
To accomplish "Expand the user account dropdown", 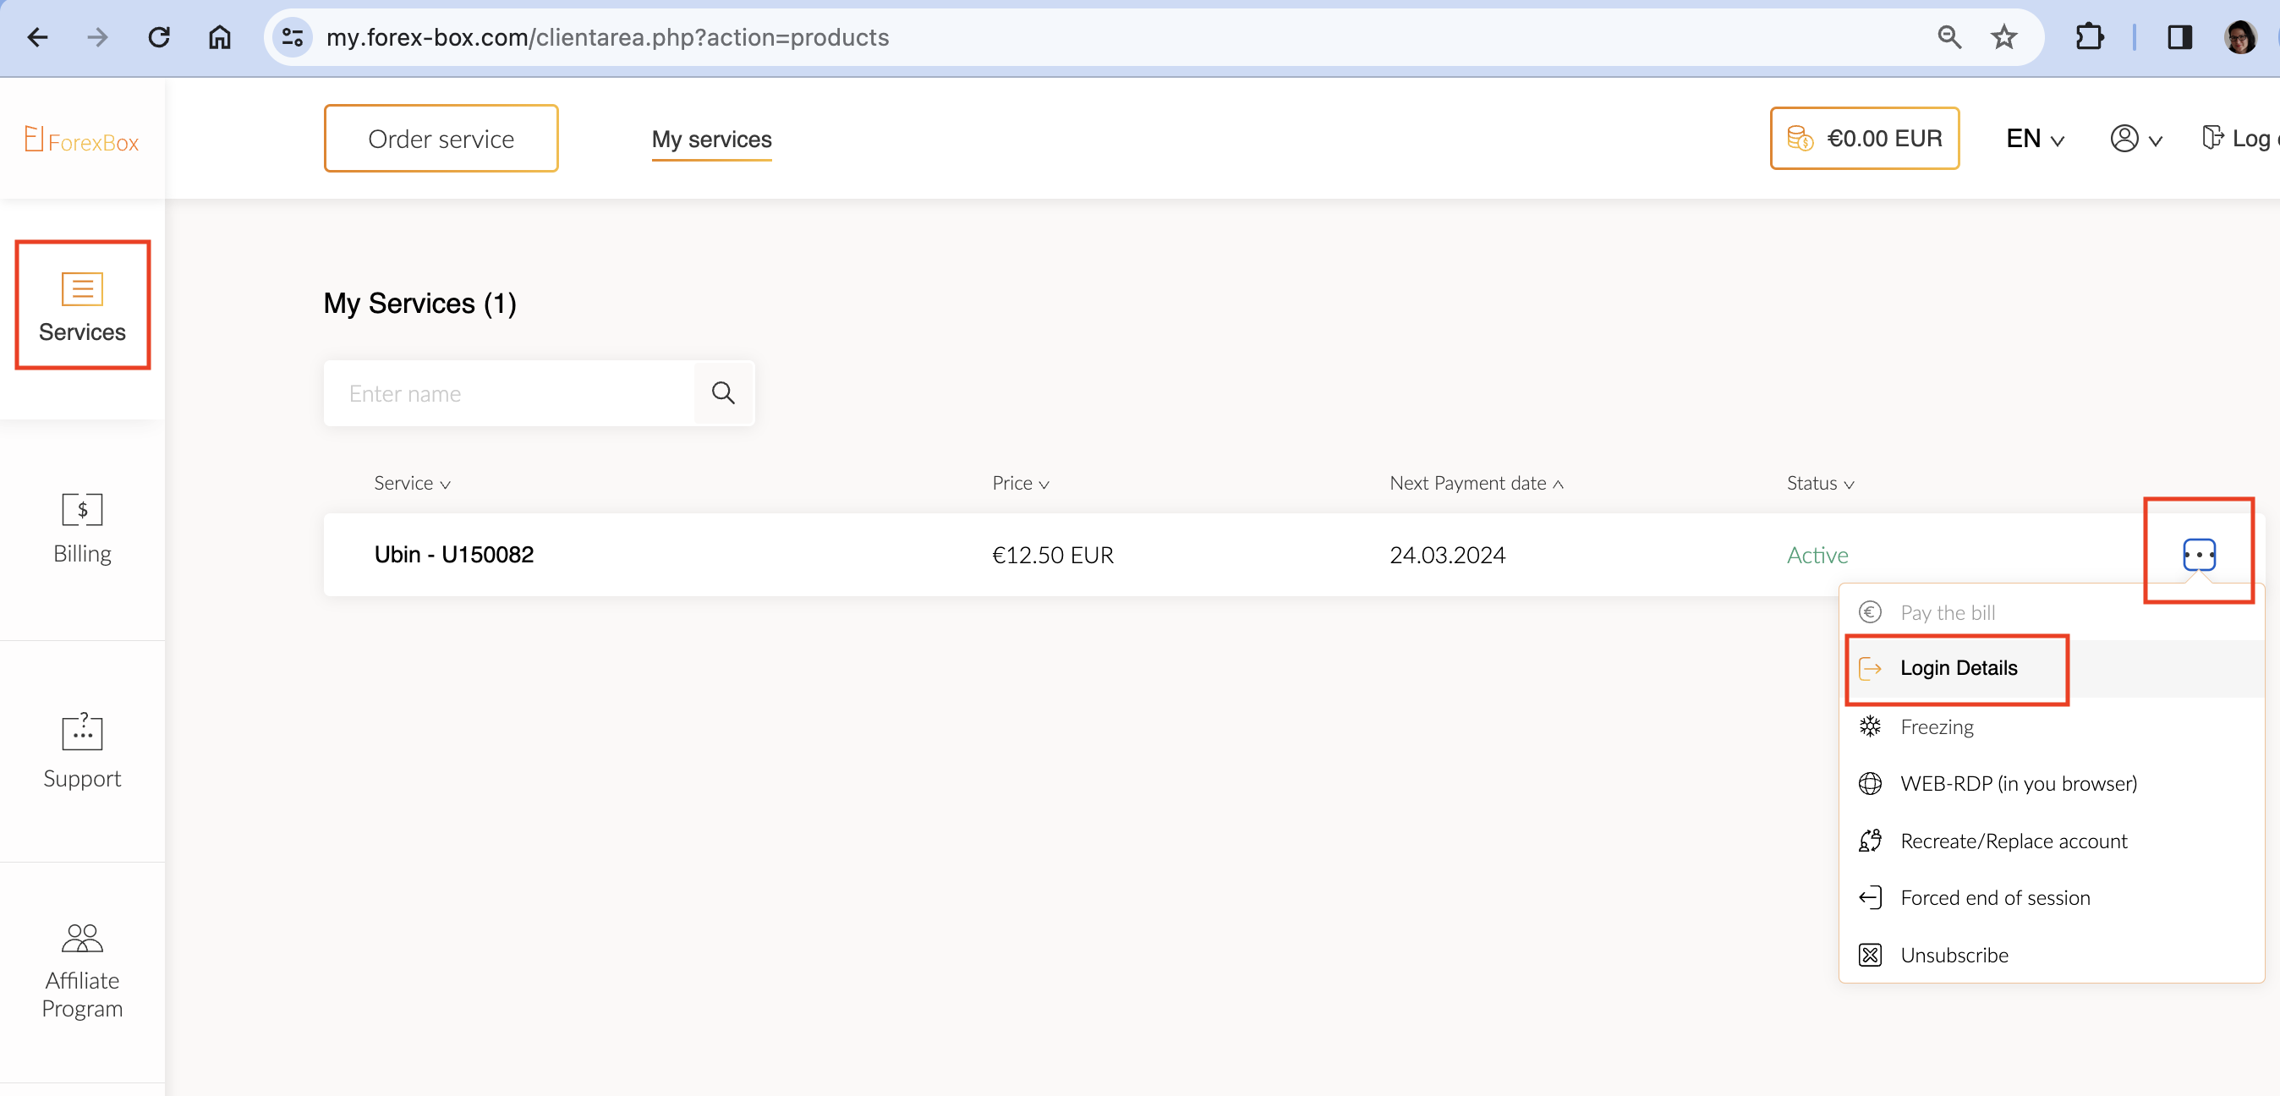I will click(2135, 139).
